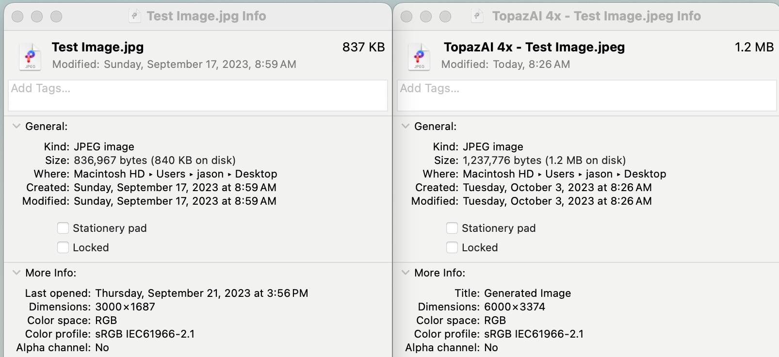Click Add Tags field for Test Image.jpg
This screenshot has height=357, width=779.
(198, 95)
